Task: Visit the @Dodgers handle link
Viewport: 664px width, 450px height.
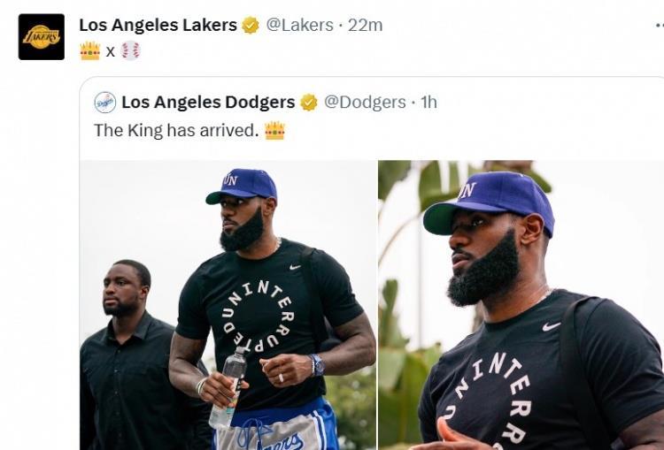Action: [365, 103]
